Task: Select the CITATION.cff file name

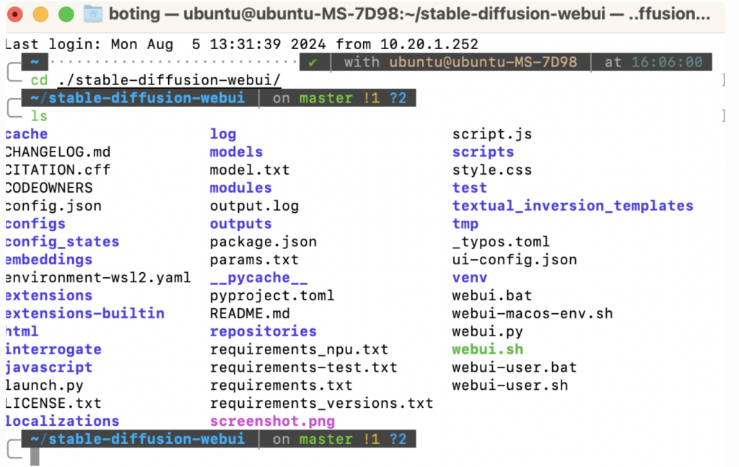Action: point(58,170)
